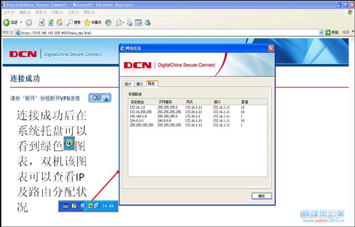
Task: Open the 文件 (File) menu
Action: (9, 12)
